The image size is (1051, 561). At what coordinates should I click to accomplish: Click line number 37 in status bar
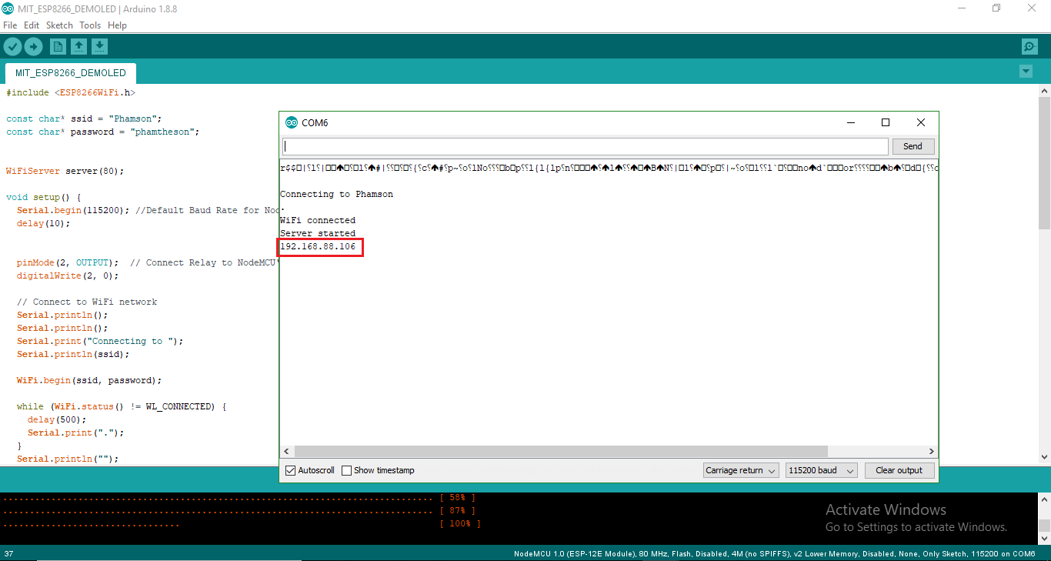click(8, 553)
